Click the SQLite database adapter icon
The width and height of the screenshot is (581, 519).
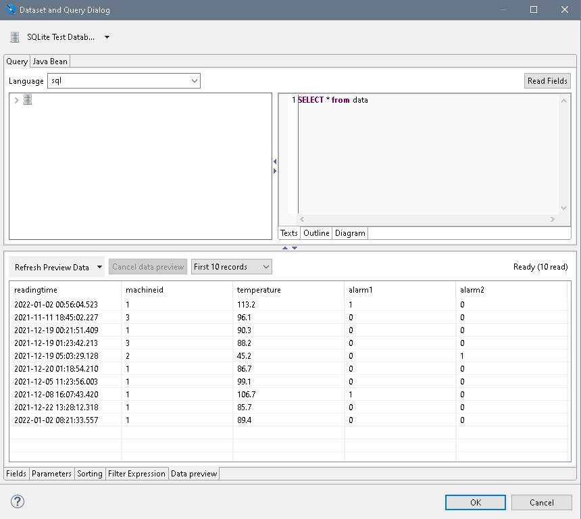click(15, 37)
